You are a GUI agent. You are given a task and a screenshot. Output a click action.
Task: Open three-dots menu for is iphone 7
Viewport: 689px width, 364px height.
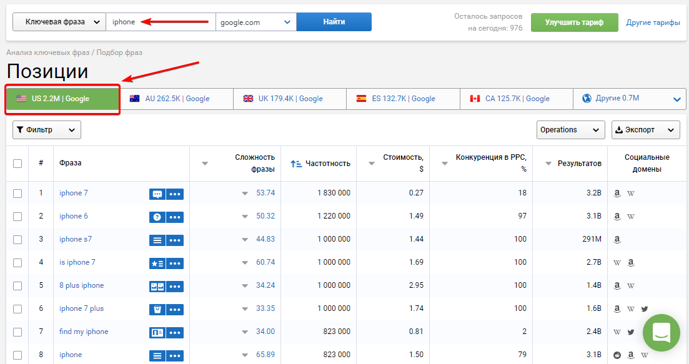point(175,263)
